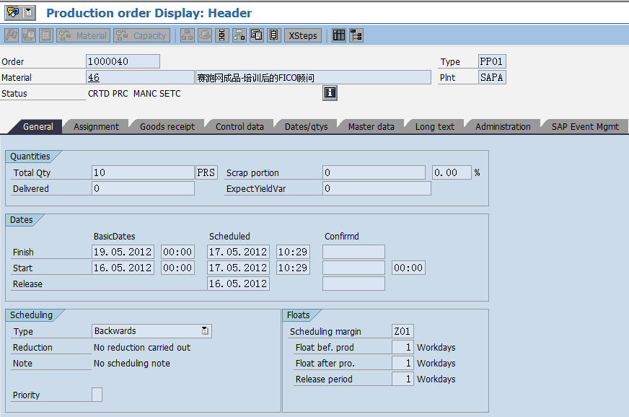
Task: Click the Delivered quantity field
Action: click(x=144, y=188)
